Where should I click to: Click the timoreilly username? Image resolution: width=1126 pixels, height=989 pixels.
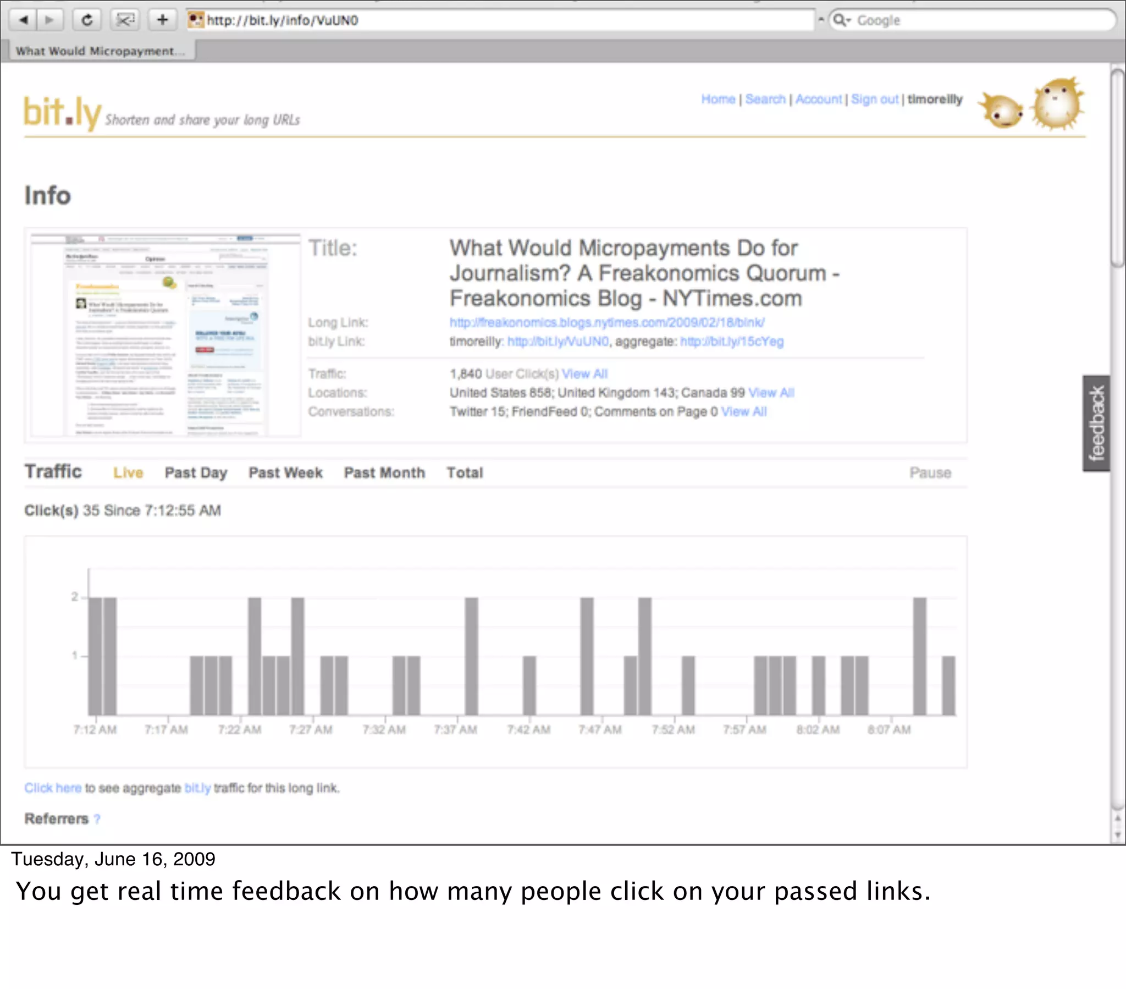click(935, 99)
